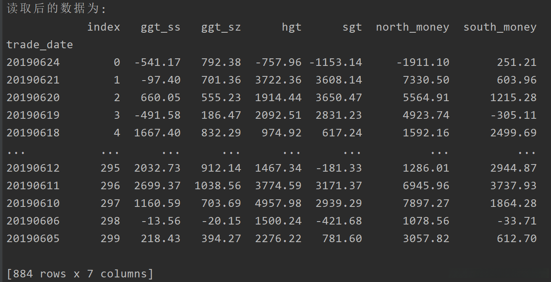Click the hgt value 4957.98
The image size is (551, 282).
tap(278, 204)
